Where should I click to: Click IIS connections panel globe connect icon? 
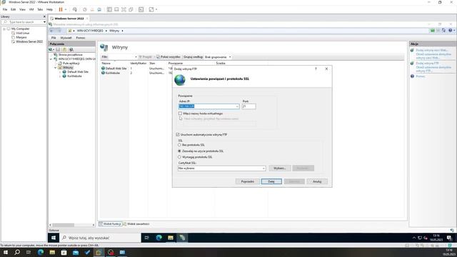[51, 49]
